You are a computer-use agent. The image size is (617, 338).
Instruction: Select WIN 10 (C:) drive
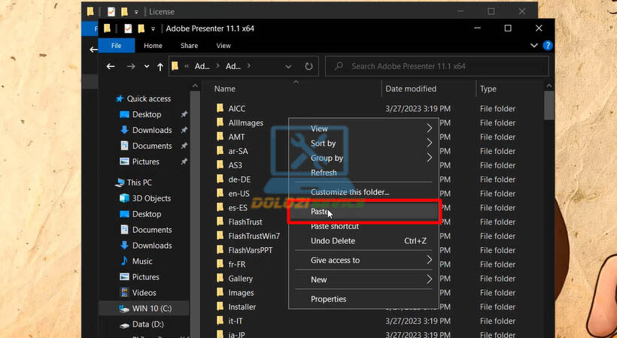(x=150, y=309)
